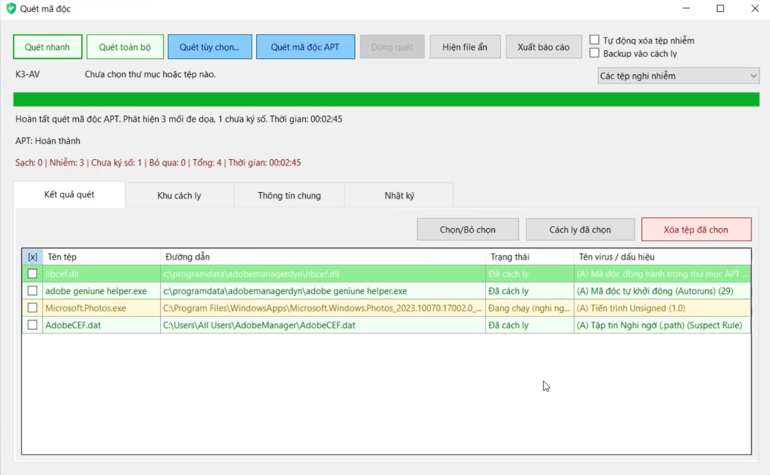Sort by Trạng thái column header
This screenshot has height=475, width=770.
[530, 257]
